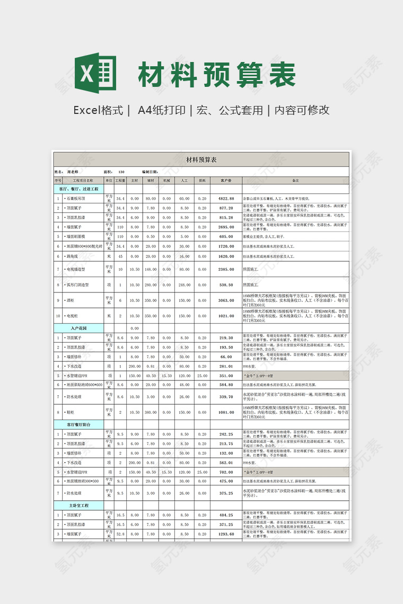
Task: Click the customer price 877.20
Action: (226, 208)
